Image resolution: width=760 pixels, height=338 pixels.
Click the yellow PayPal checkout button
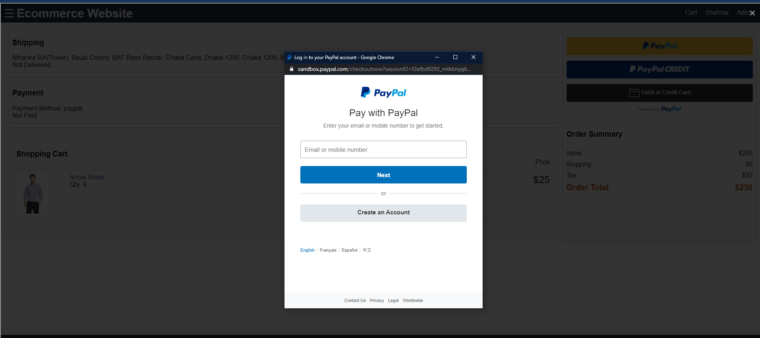659,46
